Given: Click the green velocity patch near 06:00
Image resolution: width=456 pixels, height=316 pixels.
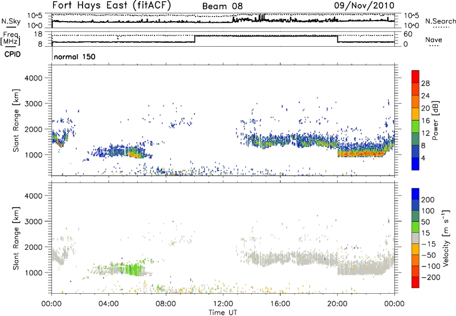Looking at the screenshot, I should coord(135,269).
